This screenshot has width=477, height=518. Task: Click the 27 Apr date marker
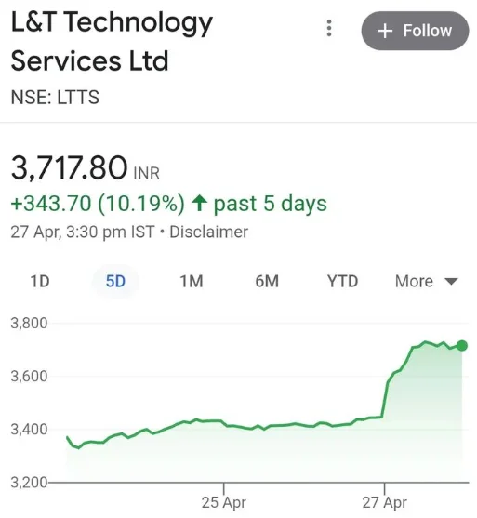click(x=385, y=502)
